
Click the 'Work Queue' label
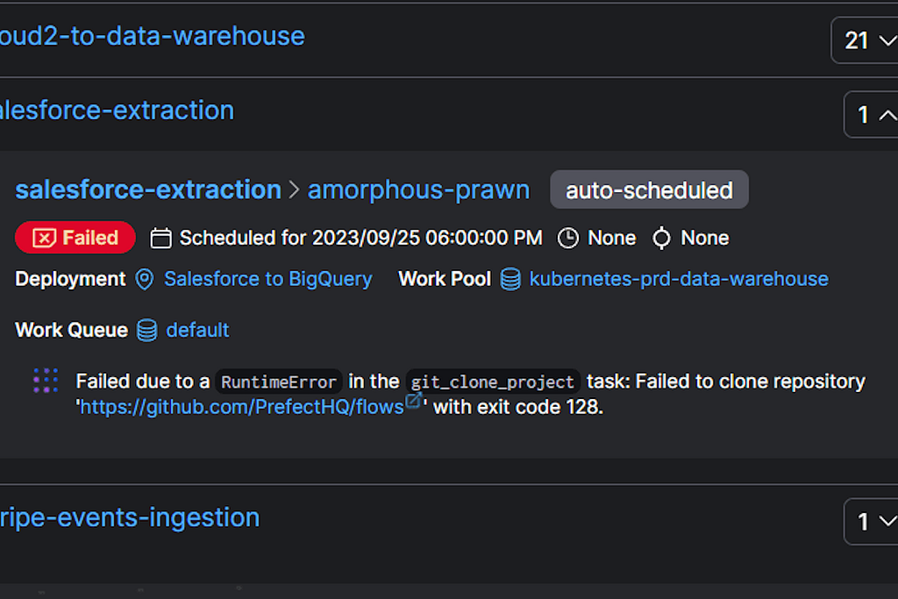point(72,331)
